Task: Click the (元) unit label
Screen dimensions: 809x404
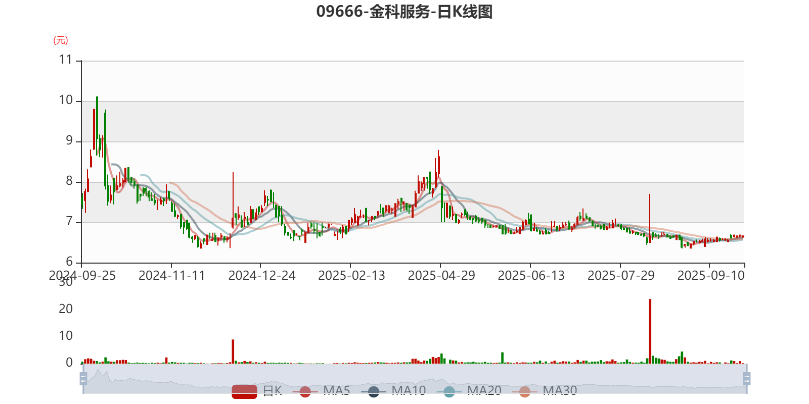Action: coord(61,40)
